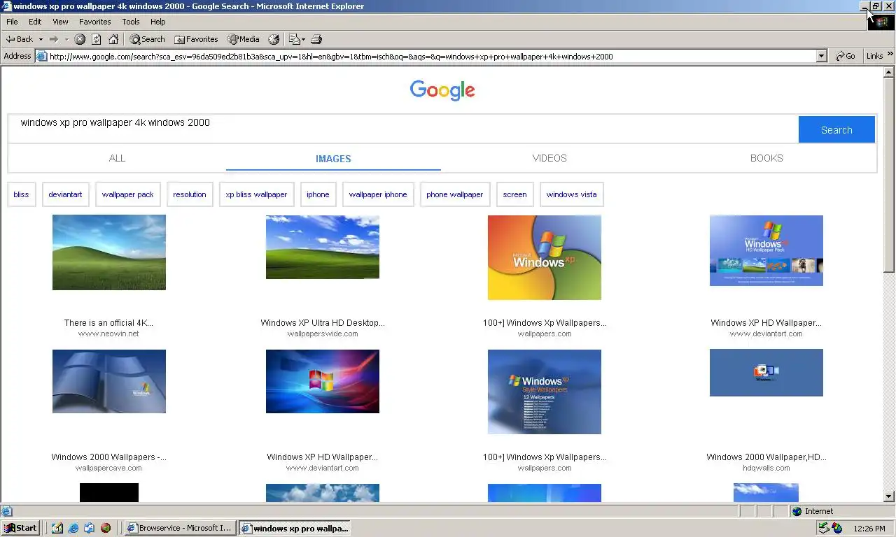Image resolution: width=896 pixels, height=537 pixels.
Task: Click the page icon in the Address bar
Action: (42, 56)
